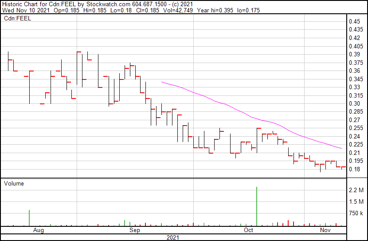Select the 0.255 price axis label
Screen dimensions: 368x241
356,128
